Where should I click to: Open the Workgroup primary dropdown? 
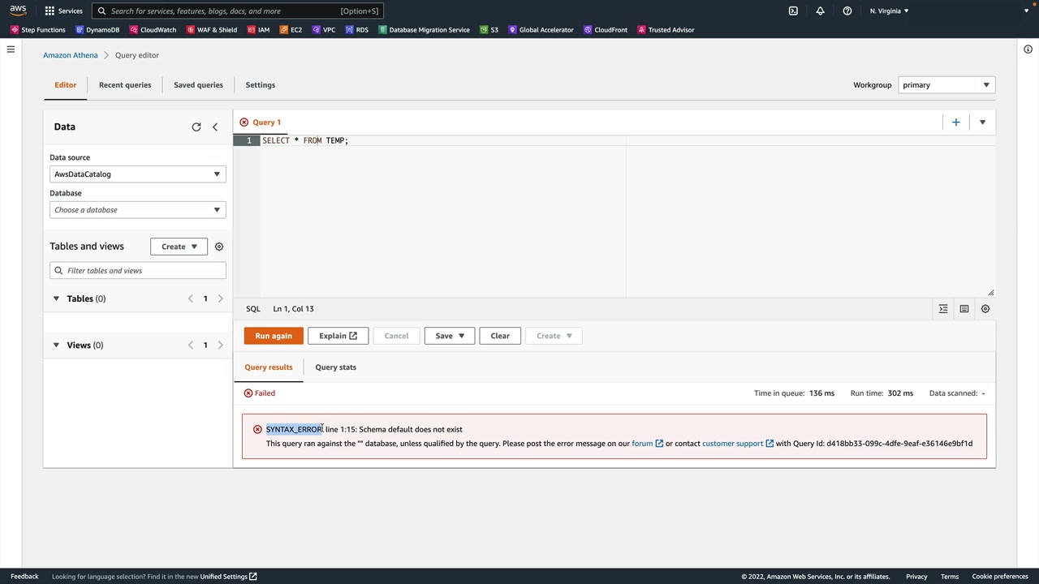(x=946, y=85)
